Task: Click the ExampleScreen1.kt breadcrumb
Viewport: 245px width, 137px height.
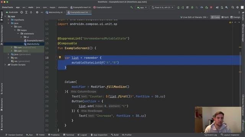Action: pos(80,7)
